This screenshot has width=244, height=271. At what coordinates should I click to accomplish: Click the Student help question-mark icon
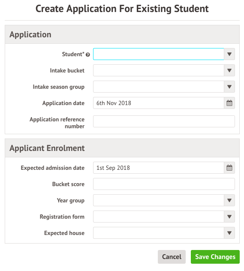click(88, 55)
